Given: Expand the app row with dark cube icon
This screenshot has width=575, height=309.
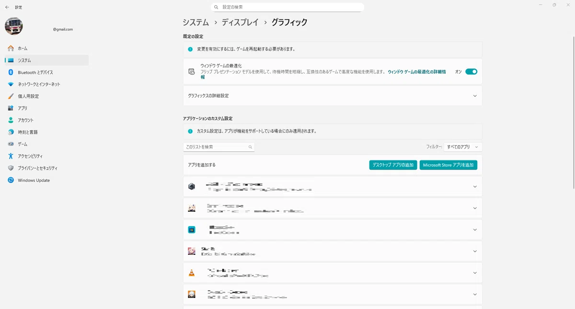Looking at the screenshot, I should (x=333, y=186).
